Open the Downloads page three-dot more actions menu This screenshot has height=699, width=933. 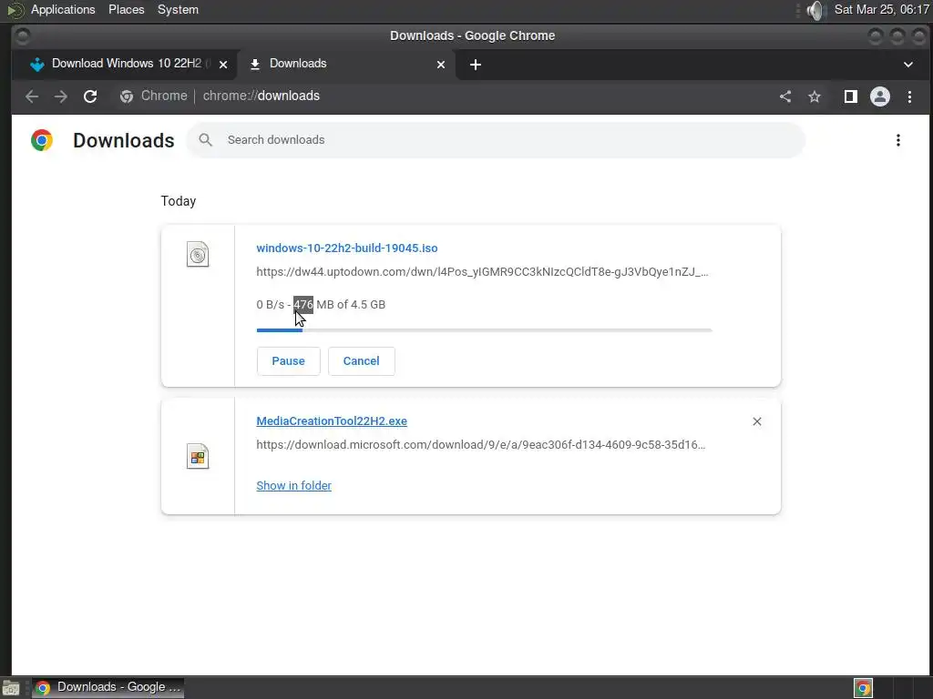[x=897, y=140]
